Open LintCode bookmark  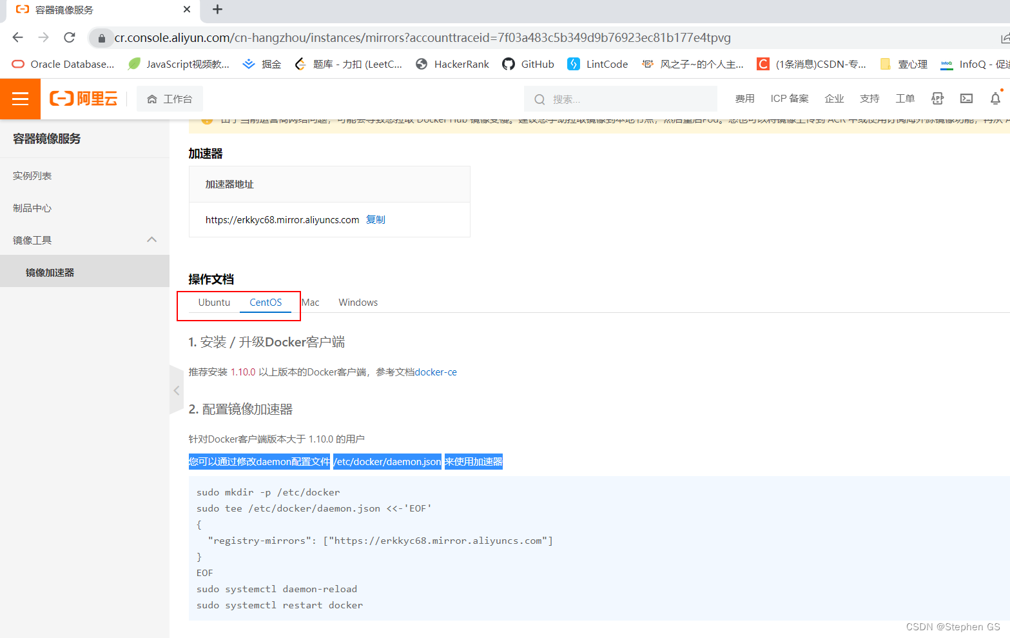point(597,64)
